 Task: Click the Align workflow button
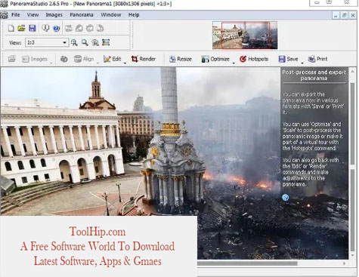tap(84, 59)
